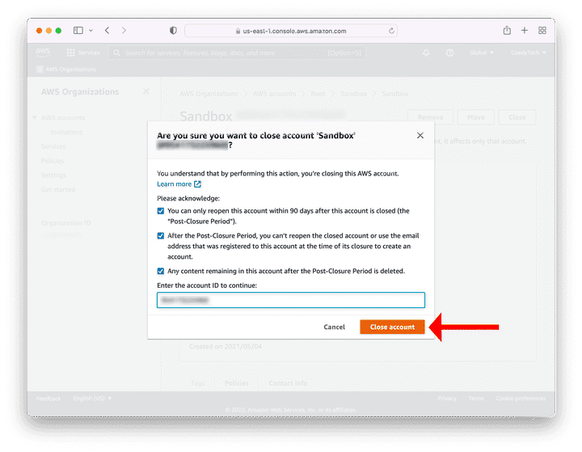The height and width of the screenshot is (452, 582).
Task: Switch to the Tags tab
Action: (197, 383)
